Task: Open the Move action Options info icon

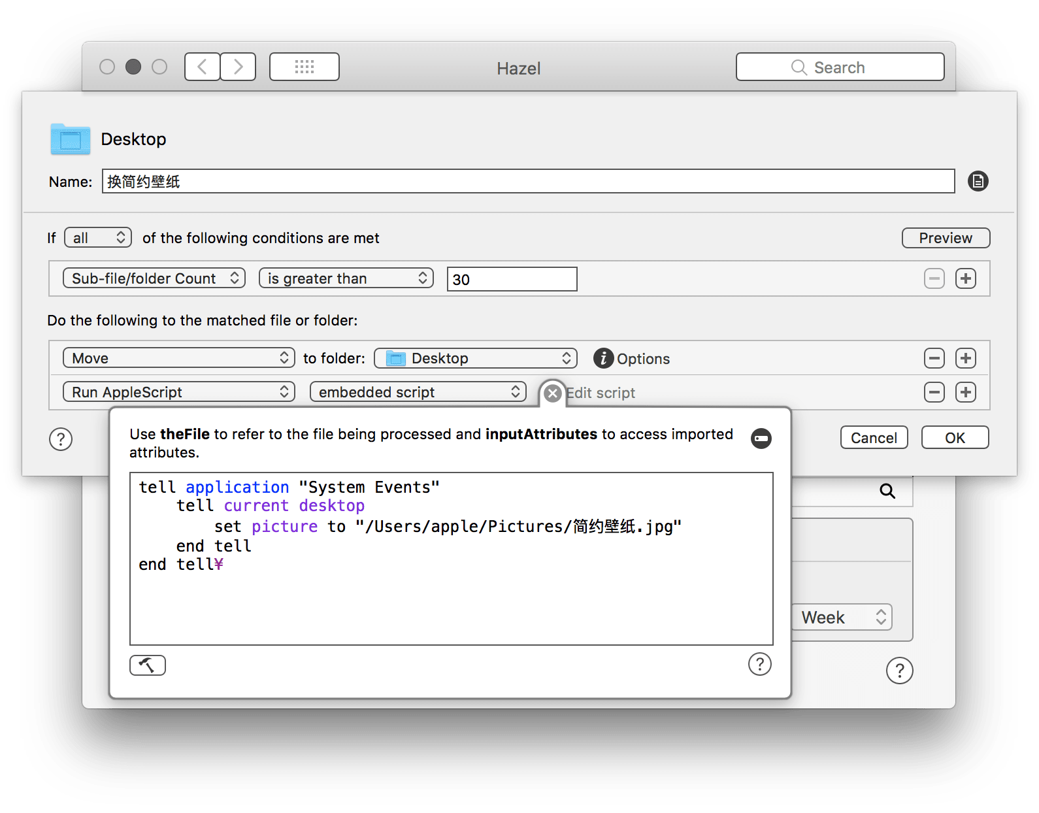Action: click(603, 358)
